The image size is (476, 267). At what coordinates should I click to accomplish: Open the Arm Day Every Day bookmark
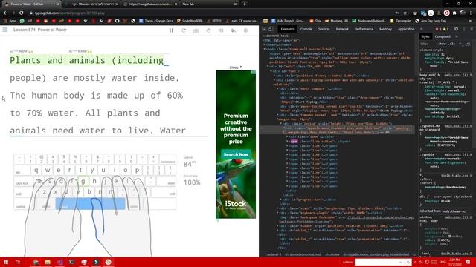(431, 21)
